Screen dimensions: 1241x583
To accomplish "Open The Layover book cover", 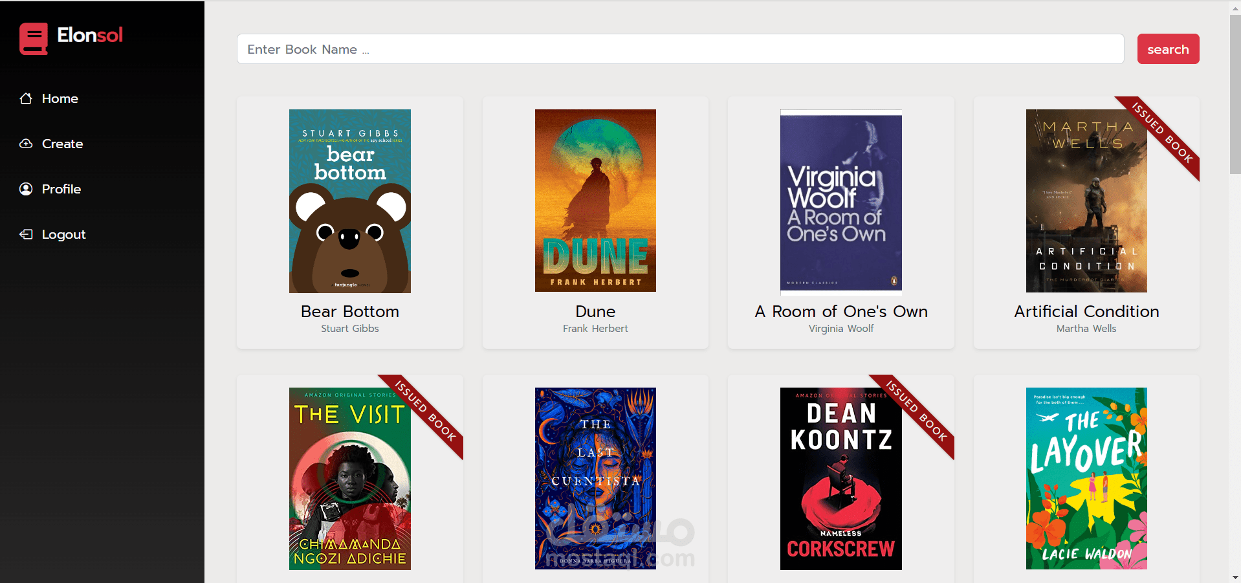I will click(x=1086, y=479).
